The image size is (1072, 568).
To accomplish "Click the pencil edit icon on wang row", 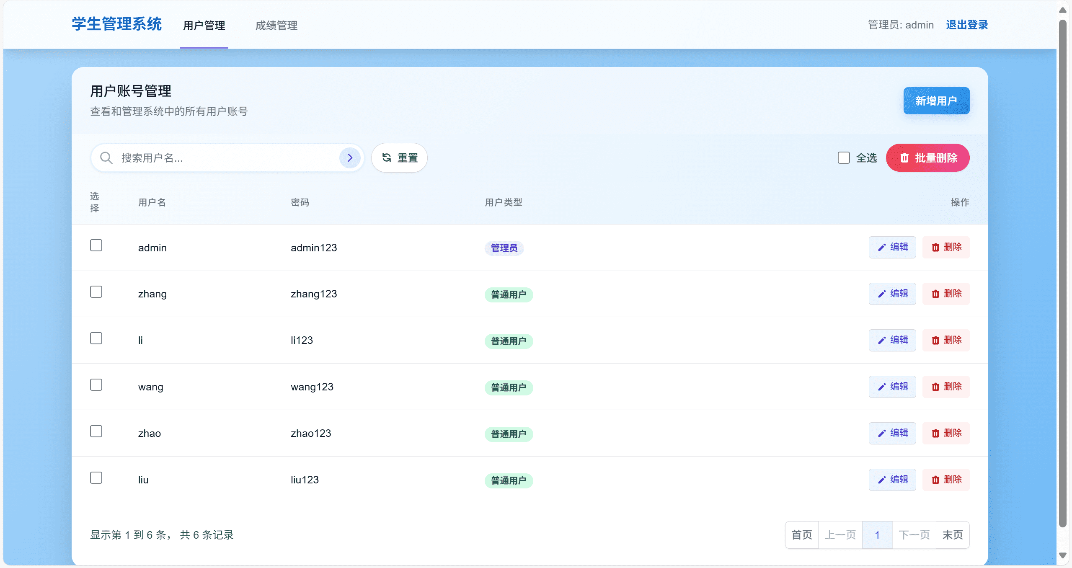I will tap(882, 387).
